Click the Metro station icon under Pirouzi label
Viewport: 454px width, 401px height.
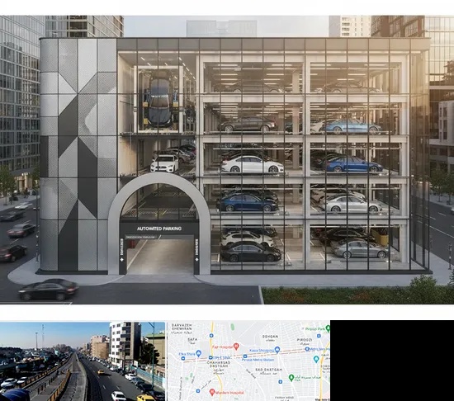[x=308, y=349]
